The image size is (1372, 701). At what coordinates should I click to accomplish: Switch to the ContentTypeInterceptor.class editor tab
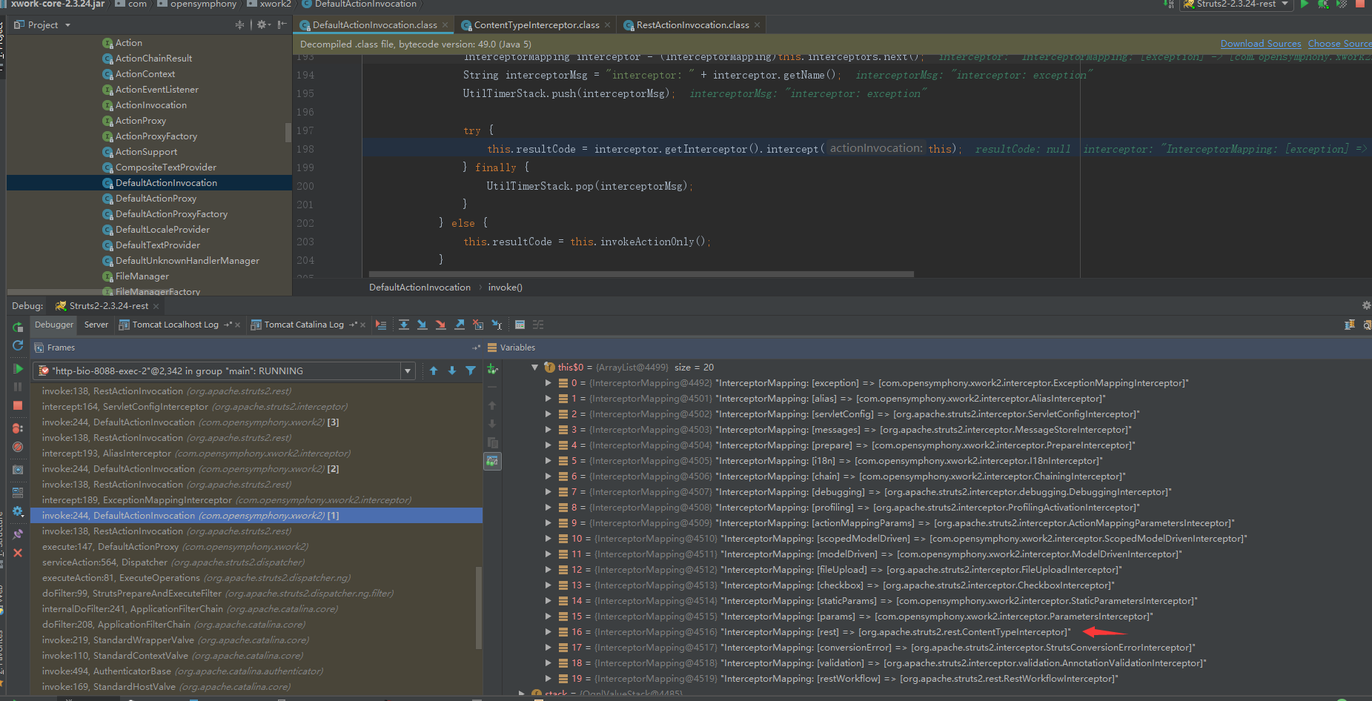point(536,25)
